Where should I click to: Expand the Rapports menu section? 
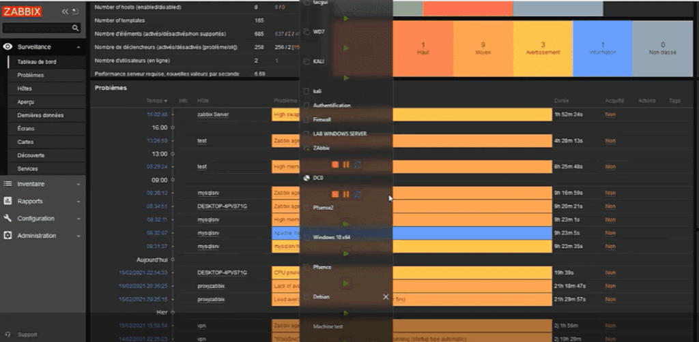(x=42, y=201)
